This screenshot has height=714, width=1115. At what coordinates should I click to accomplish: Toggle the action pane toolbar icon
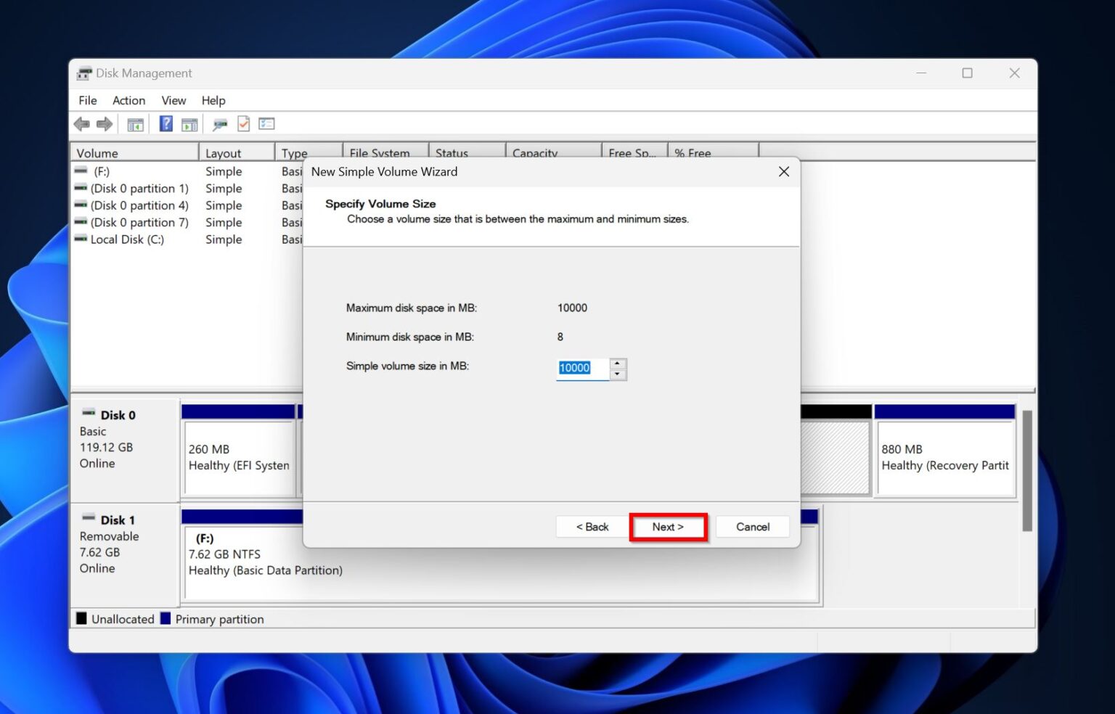pos(189,123)
